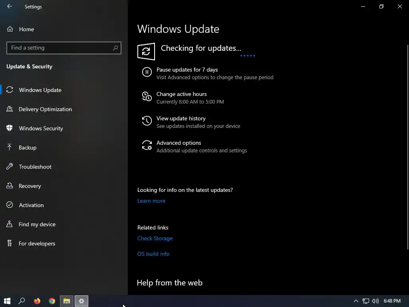This screenshot has height=307, width=409.
Task: Click the large update refresh status icon
Action: pos(146,52)
